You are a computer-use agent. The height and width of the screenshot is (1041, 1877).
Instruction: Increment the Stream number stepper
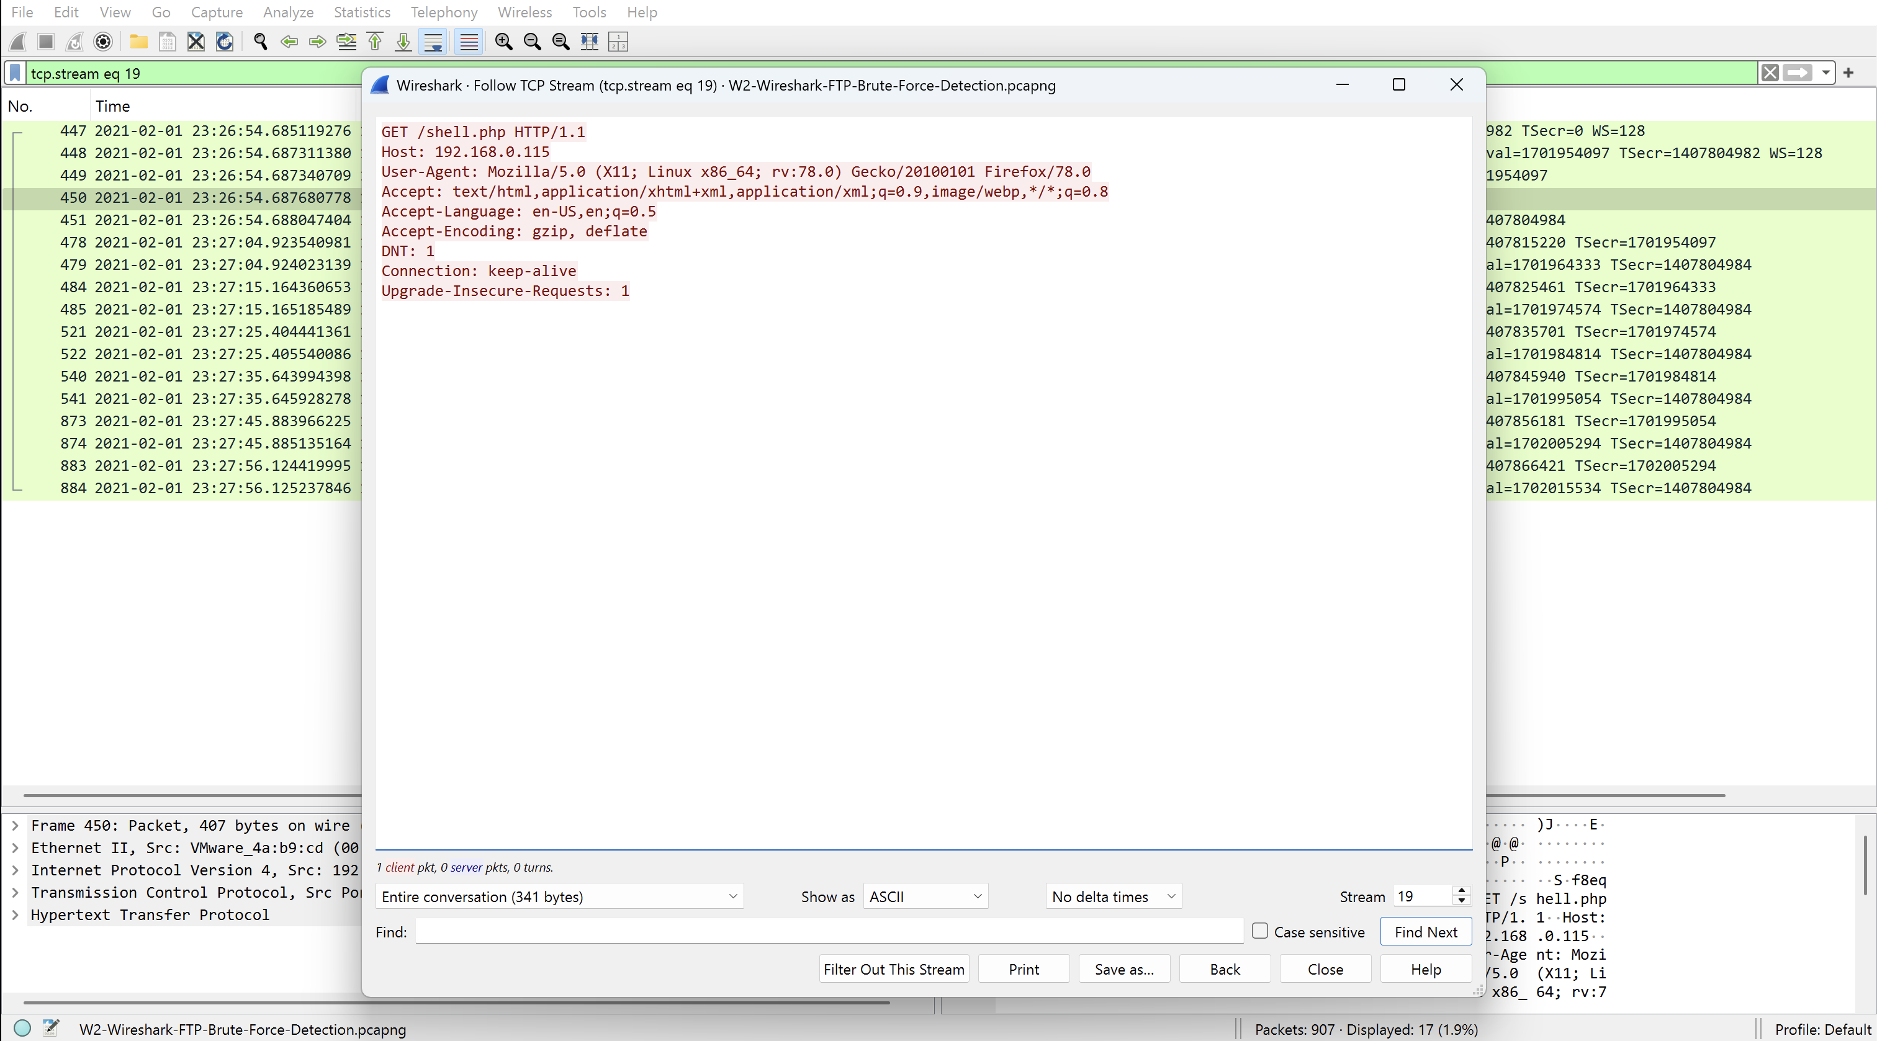click(x=1461, y=890)
